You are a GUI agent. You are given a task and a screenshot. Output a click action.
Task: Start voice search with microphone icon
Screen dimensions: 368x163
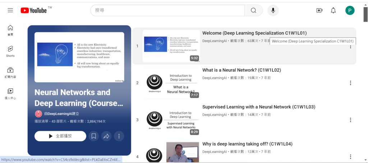point(273,10)
